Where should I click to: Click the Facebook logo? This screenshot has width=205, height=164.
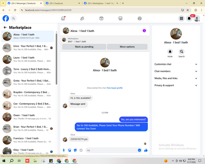click(6, 18)
